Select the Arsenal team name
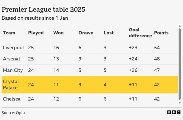 11,59
